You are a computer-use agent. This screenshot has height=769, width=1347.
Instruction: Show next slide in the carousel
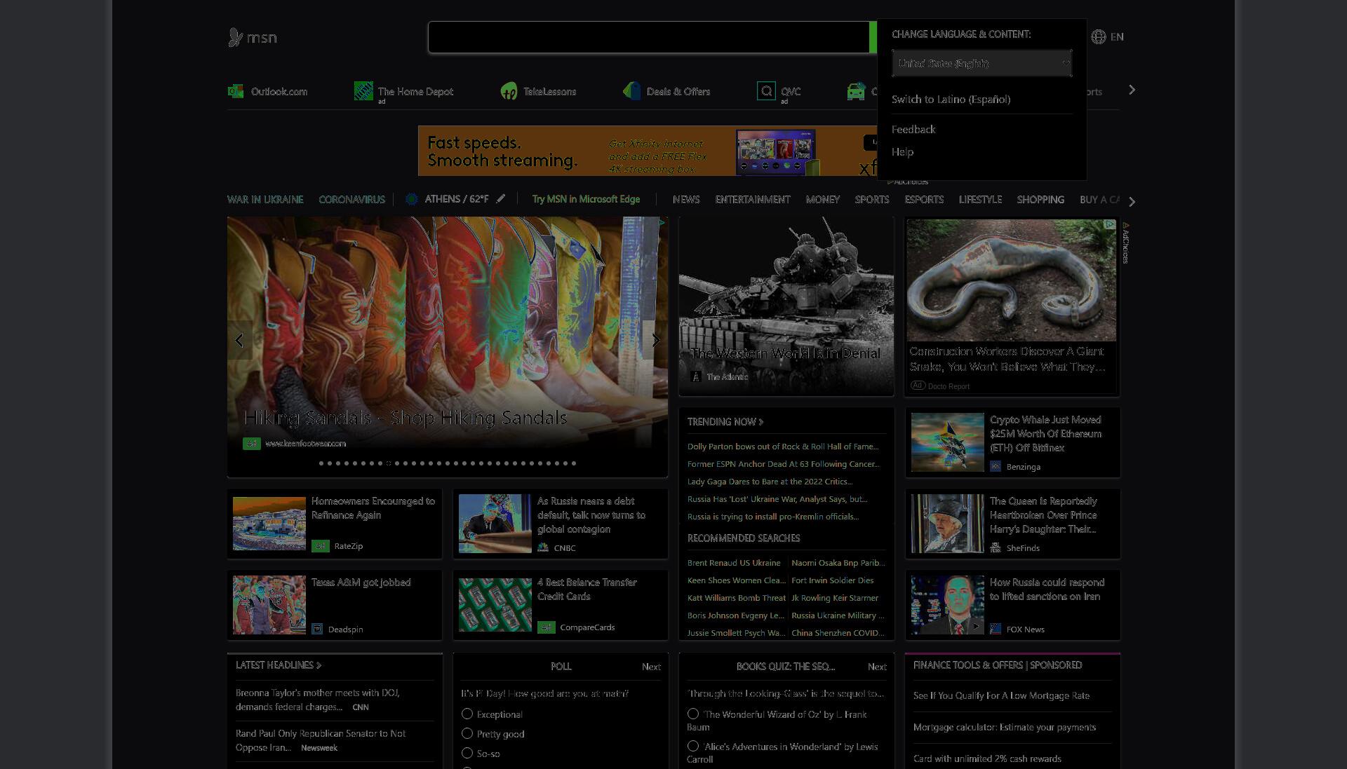655,340
